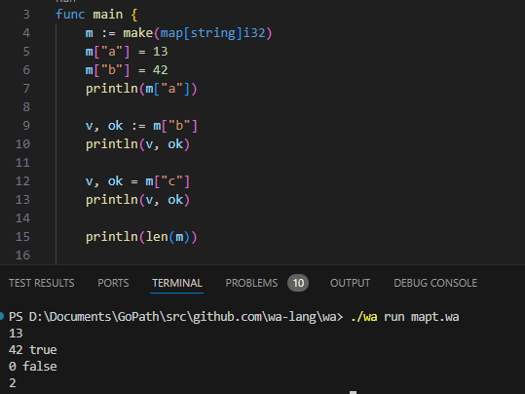Click 'v, ok = m["c"]' statement

[x=137, y=181]
